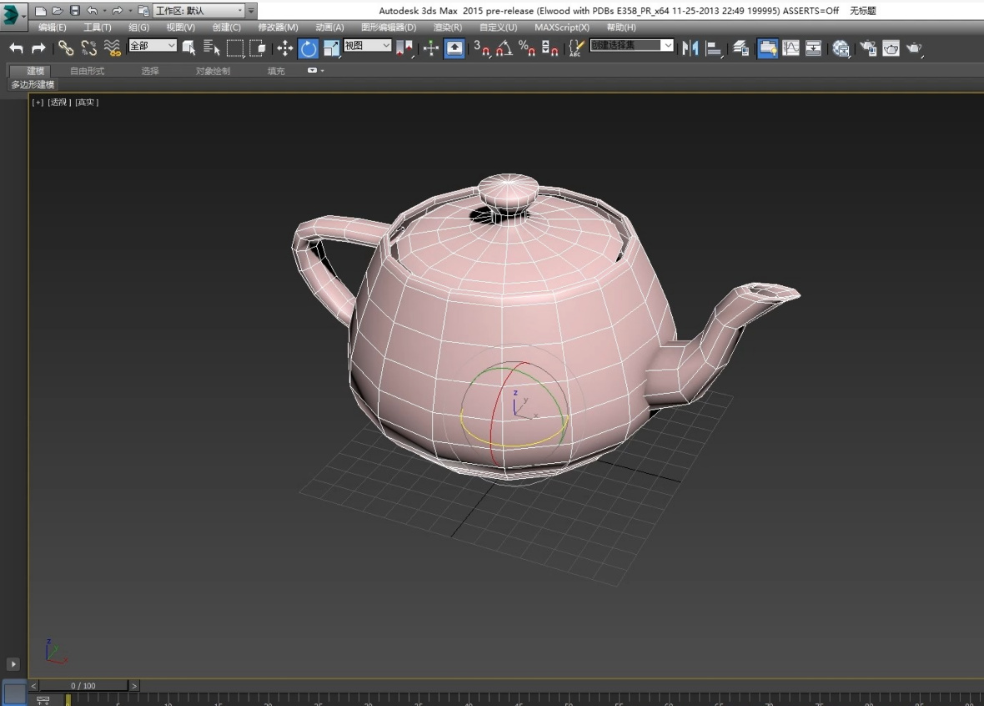This screenshot has width=984, height=706.
Task: Toggle the Angle Snap button
Action: tap(505, 48)
